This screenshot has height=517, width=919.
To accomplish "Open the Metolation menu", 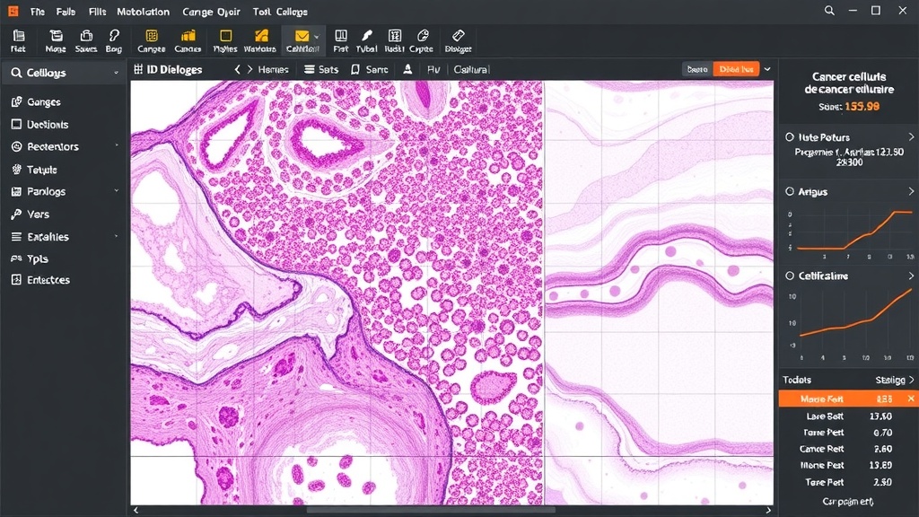I will pyautogui.click(x=143, y=12).
